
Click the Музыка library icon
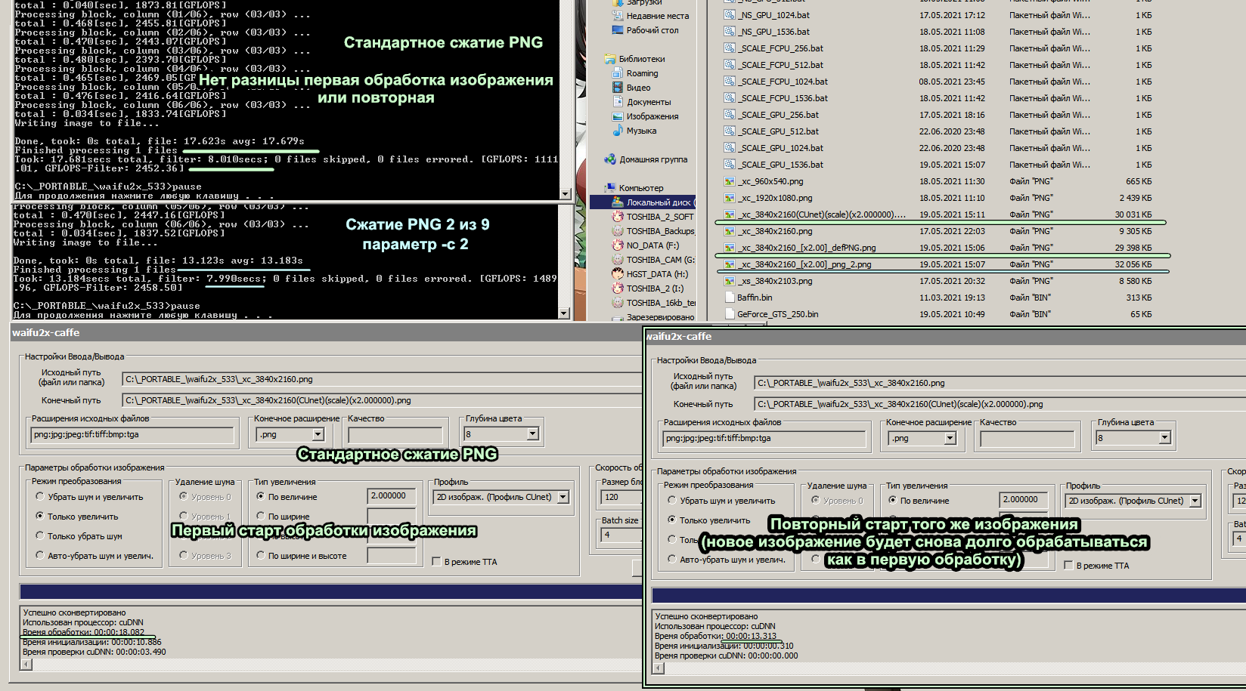click(x=618, y=131)
